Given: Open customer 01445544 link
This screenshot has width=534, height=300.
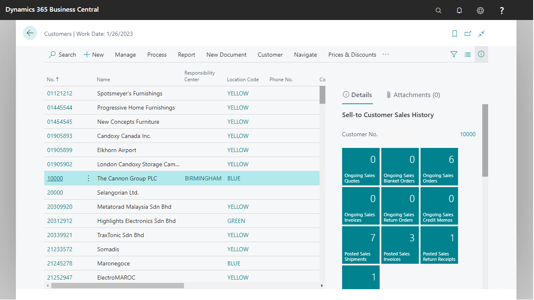Looking at the screenshot, I should click(60, 107).
